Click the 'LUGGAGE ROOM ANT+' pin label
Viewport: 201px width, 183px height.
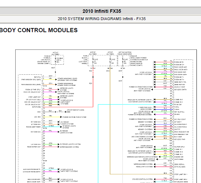32,172
